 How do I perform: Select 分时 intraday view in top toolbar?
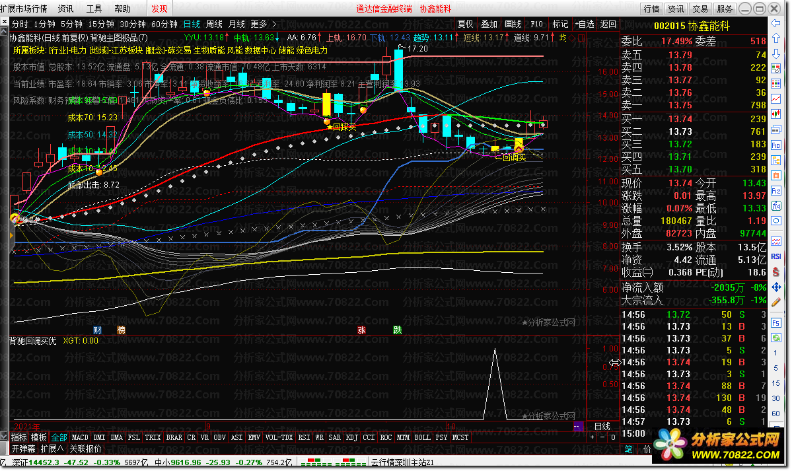pos(20,24)
